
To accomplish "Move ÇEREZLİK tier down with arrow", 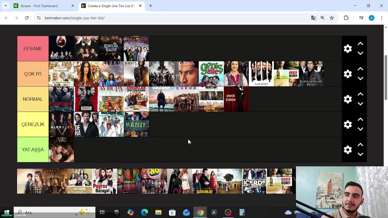I will pyautogui.click(x=360, y=129).
